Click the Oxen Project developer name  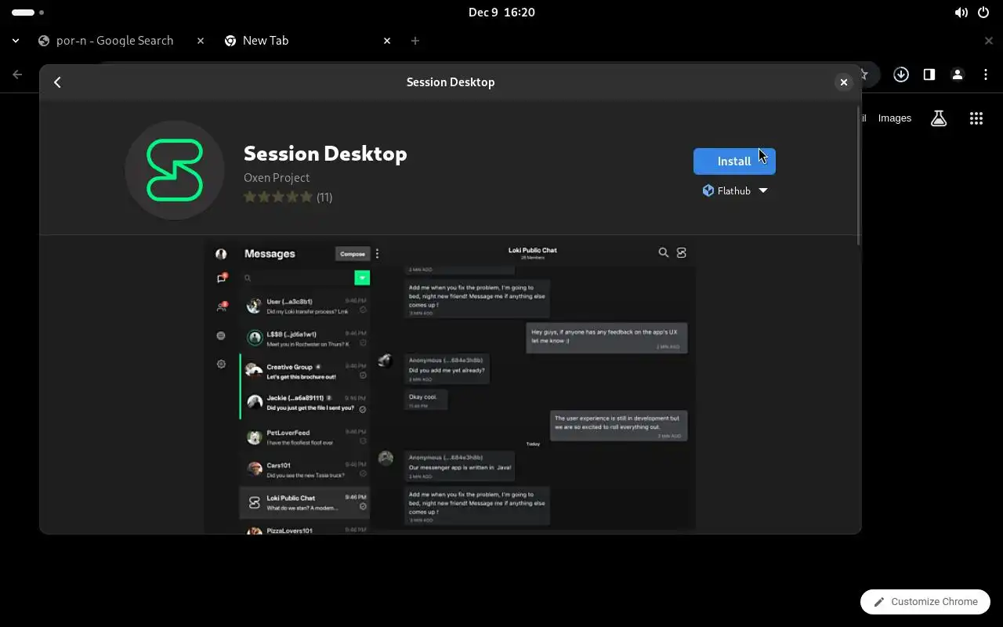pos(277,178)
